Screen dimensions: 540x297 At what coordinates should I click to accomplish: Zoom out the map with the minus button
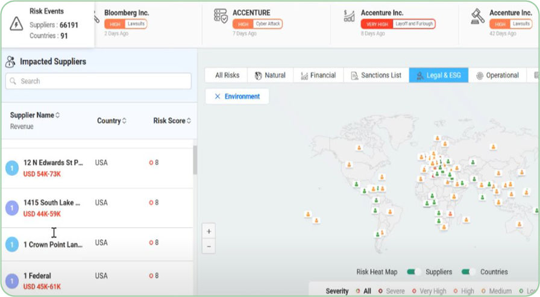209,246
